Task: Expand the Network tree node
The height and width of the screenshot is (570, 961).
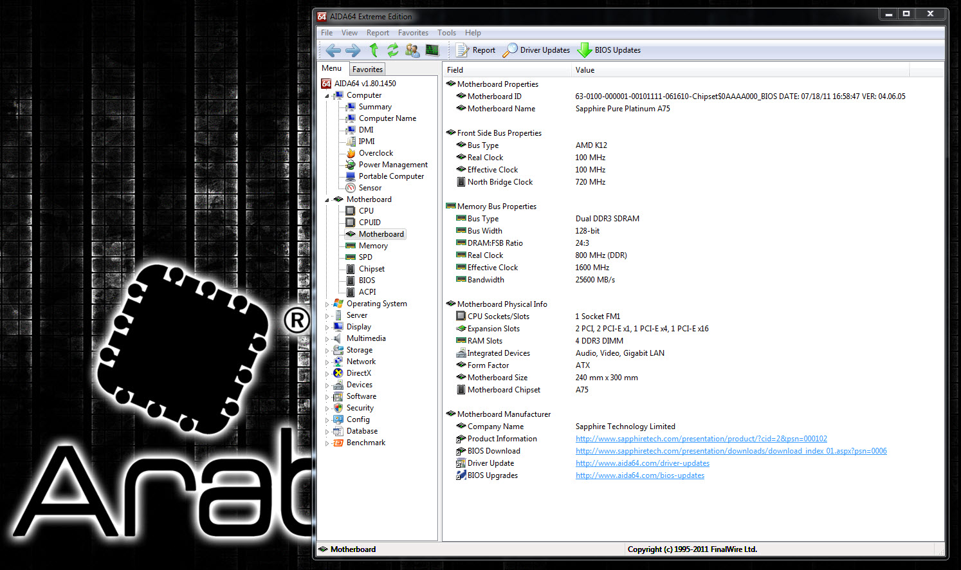Action: (x=327, y=362)
